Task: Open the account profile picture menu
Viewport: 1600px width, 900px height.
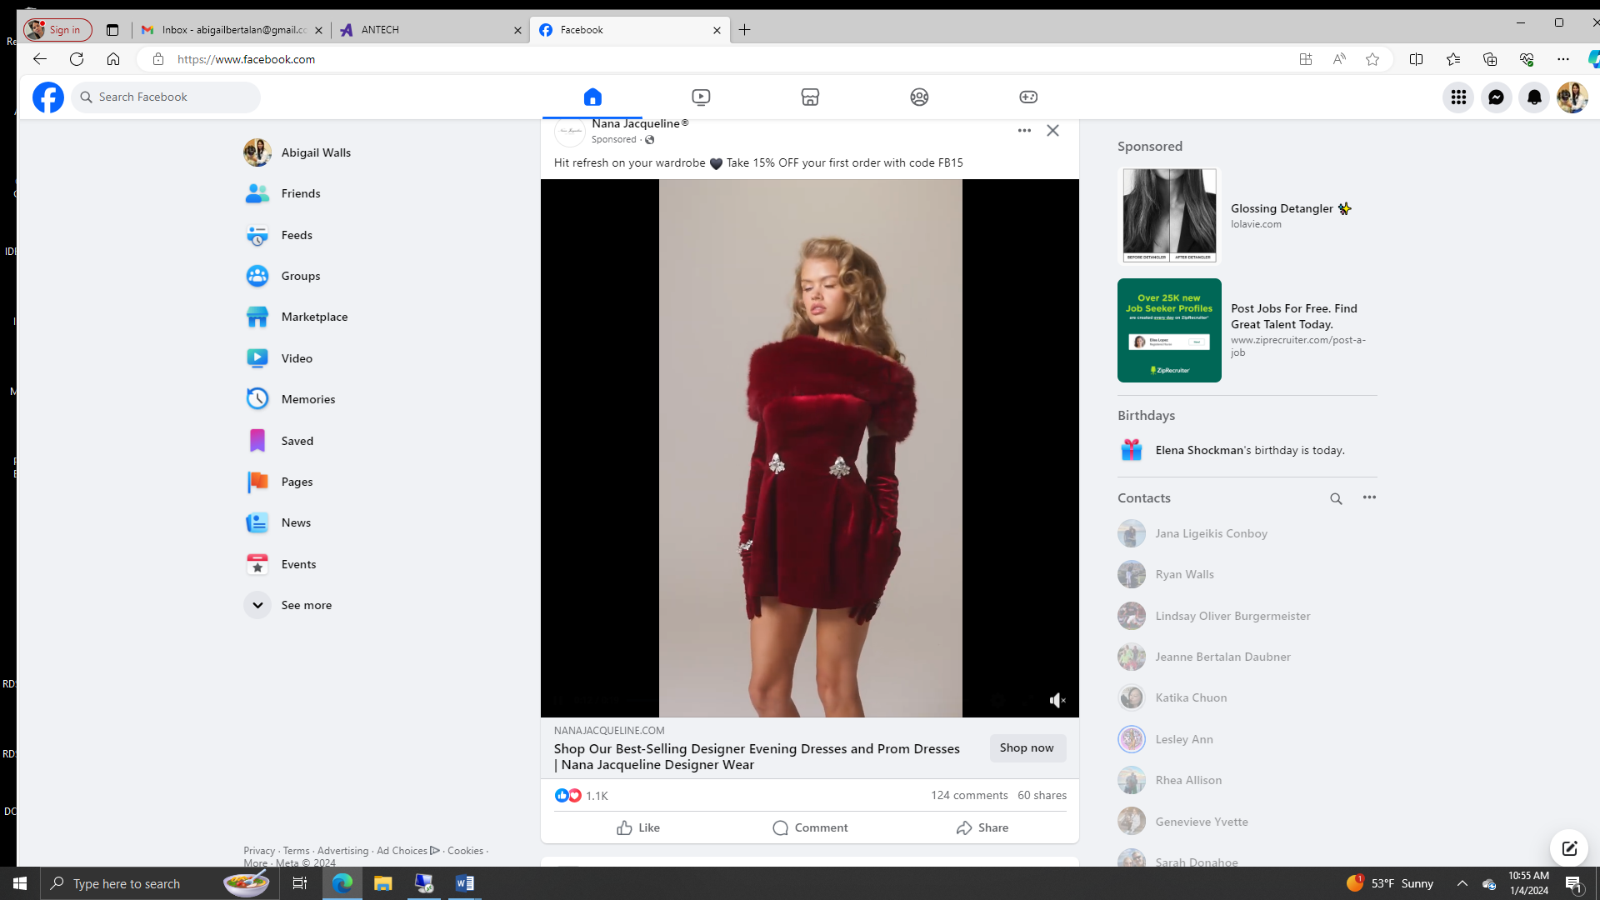Action: coord(1572,97)
